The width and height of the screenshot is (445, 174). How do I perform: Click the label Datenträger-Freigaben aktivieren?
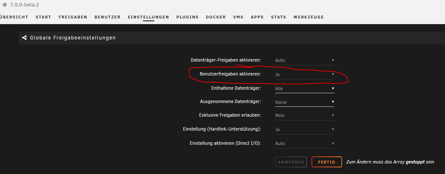tap(226, 60)
